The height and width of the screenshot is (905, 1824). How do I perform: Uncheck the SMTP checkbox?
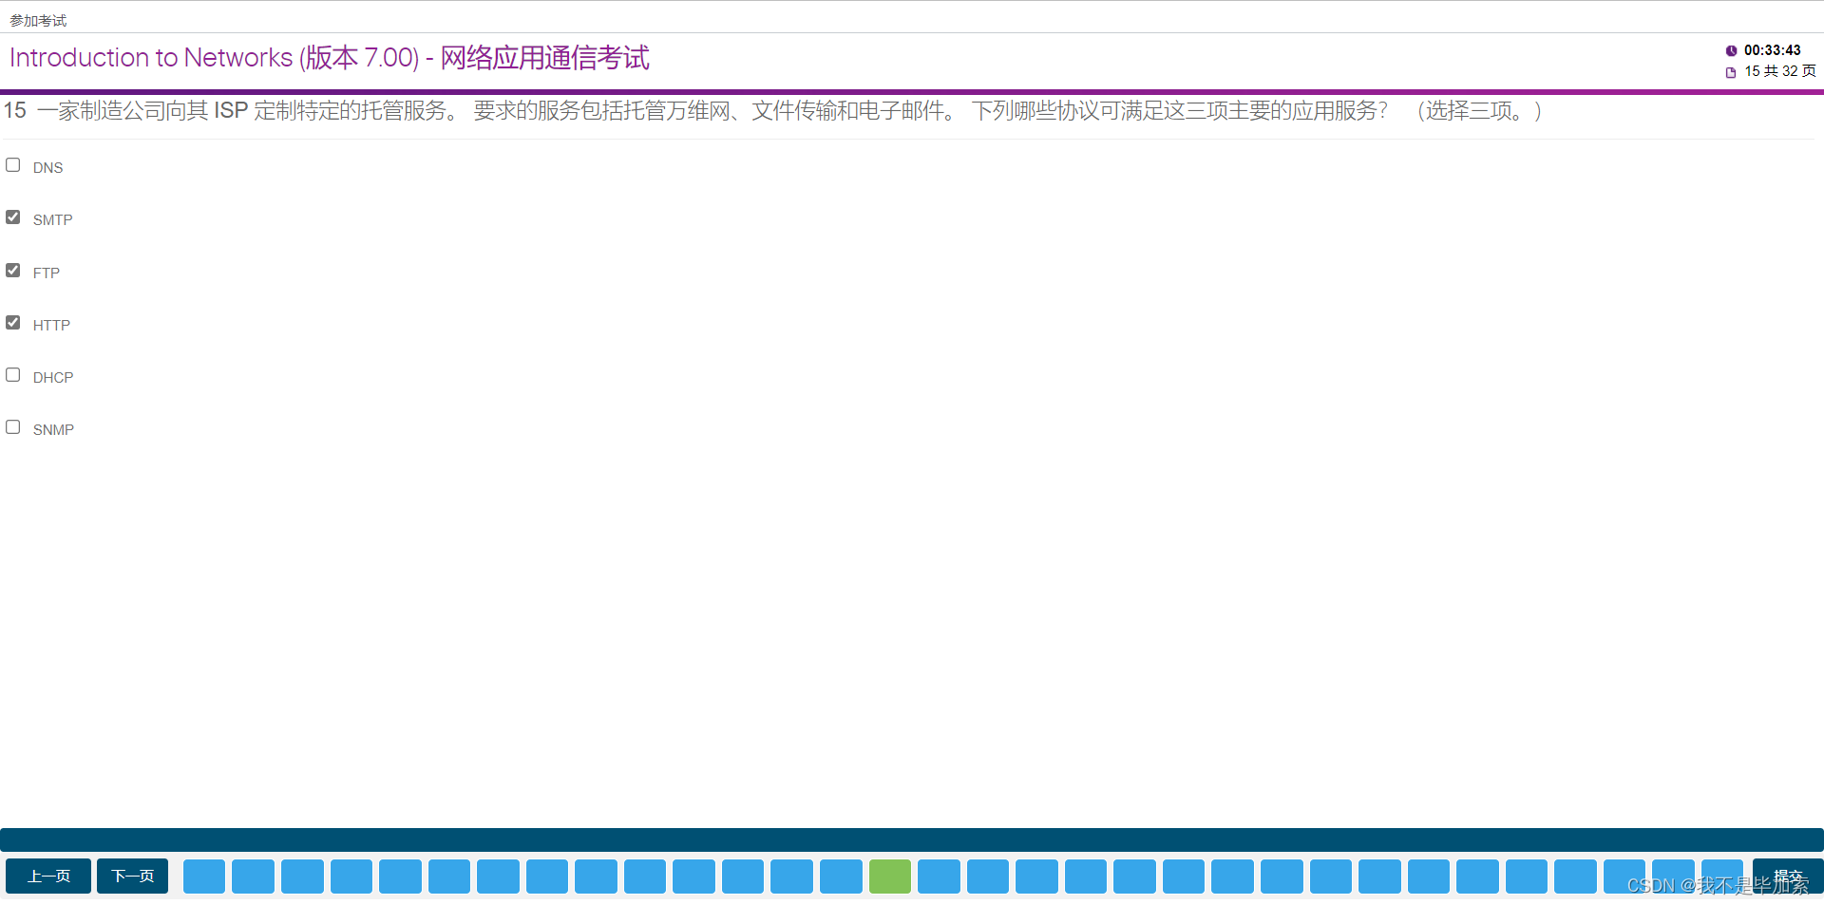pos(13,217)
